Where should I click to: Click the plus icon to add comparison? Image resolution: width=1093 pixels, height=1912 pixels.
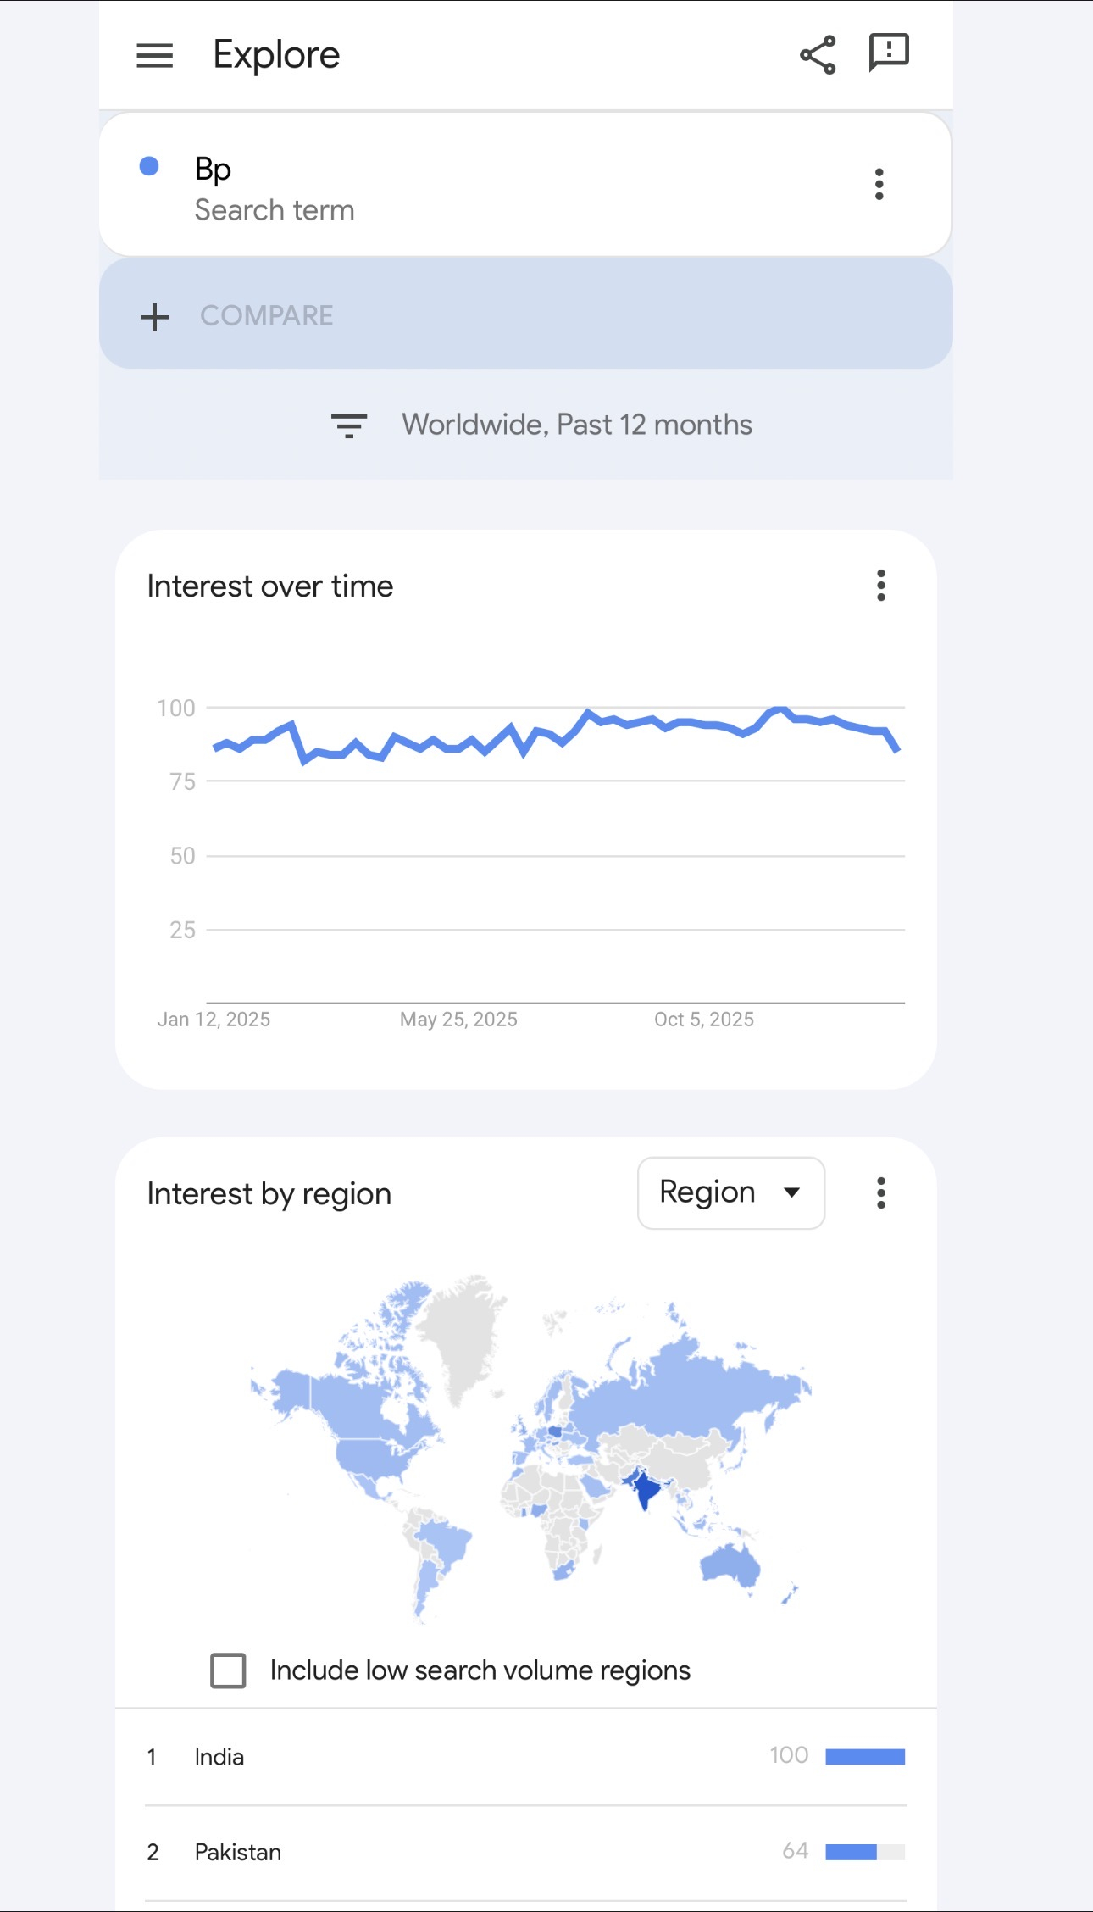[x=155, y=317]
